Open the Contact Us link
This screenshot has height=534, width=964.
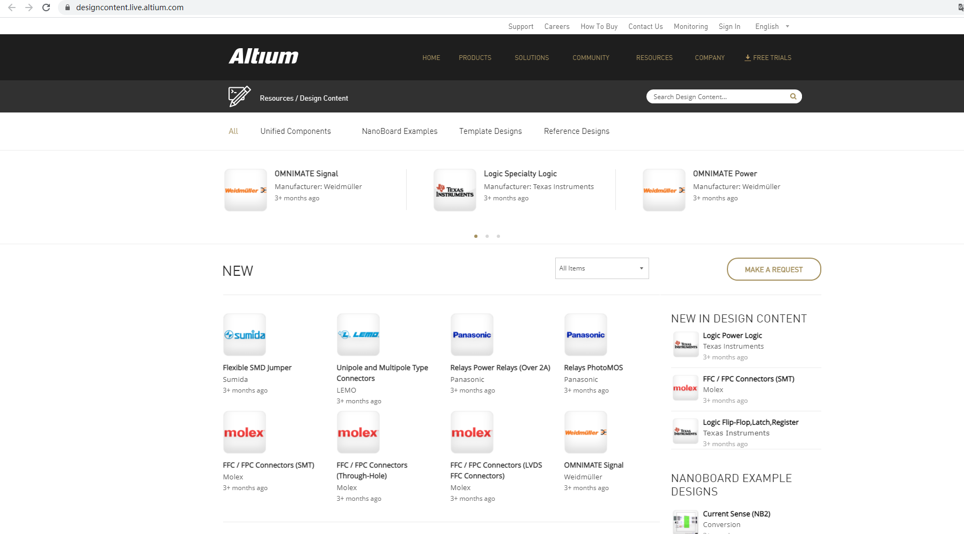(x=645, y=26)
